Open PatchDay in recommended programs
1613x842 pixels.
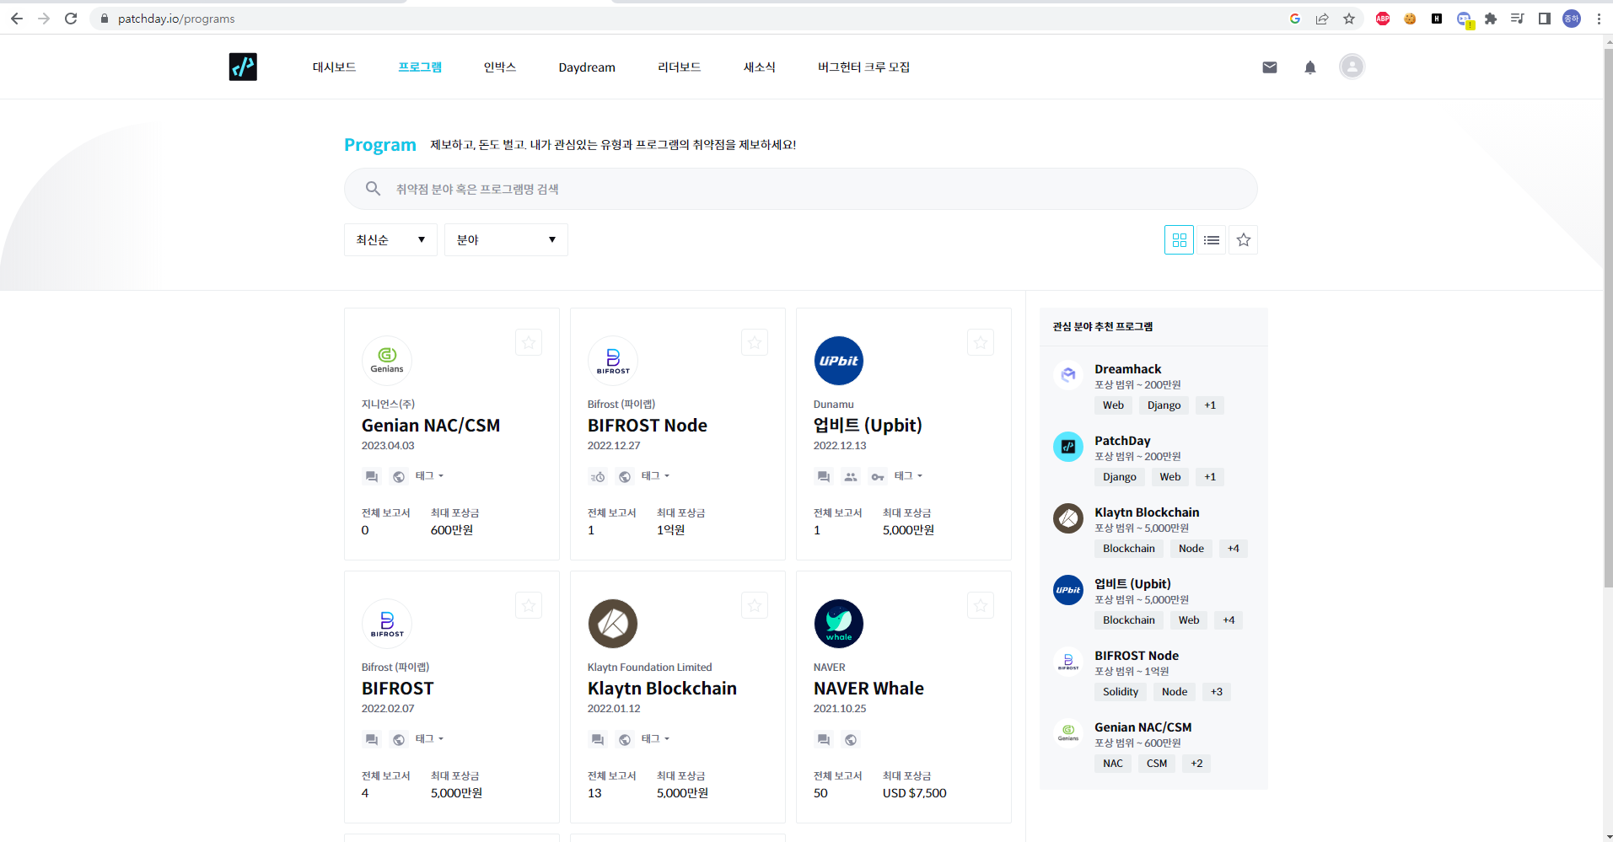[x=1122, y=441]
